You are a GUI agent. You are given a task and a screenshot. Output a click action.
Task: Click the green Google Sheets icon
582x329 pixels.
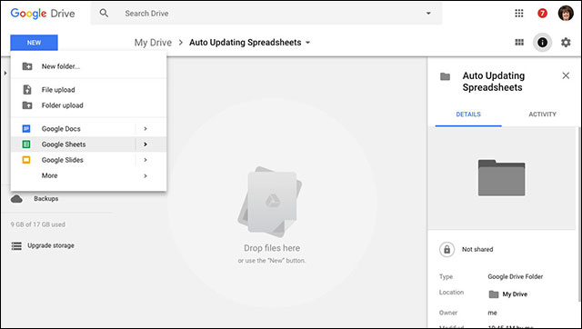pyautogui.click(x=26, y=145)
